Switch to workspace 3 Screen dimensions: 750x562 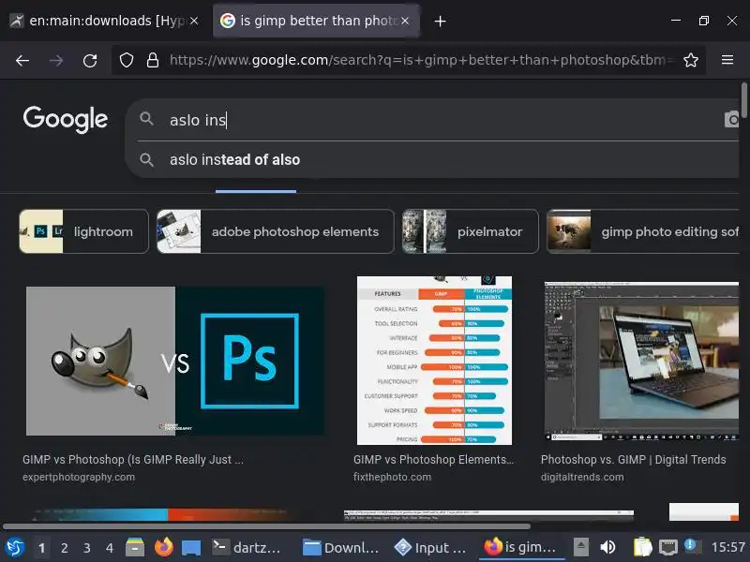[x=86, y=548]
